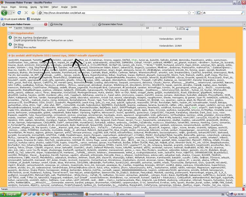Go back with the green back arrow

4,13
